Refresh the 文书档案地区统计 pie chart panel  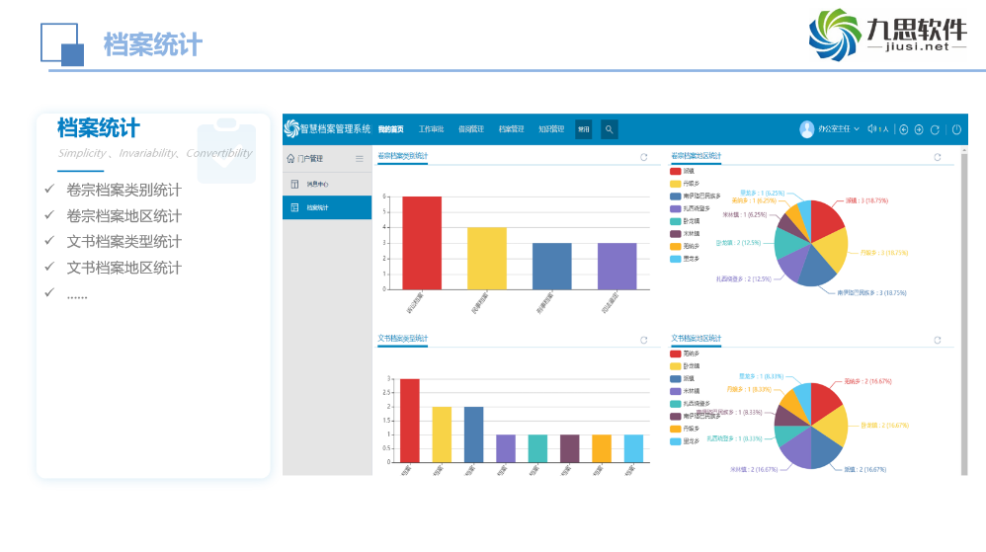pos(938,340)
